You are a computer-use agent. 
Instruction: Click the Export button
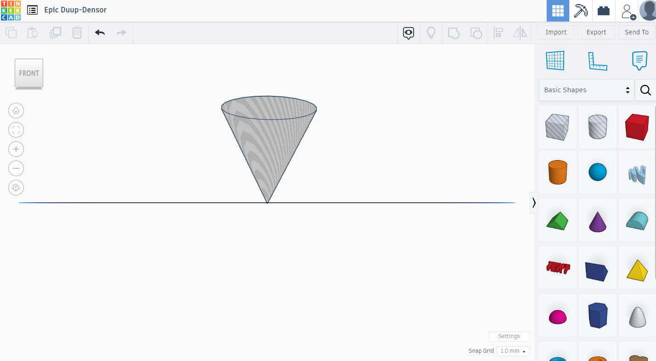click(596, 32)
